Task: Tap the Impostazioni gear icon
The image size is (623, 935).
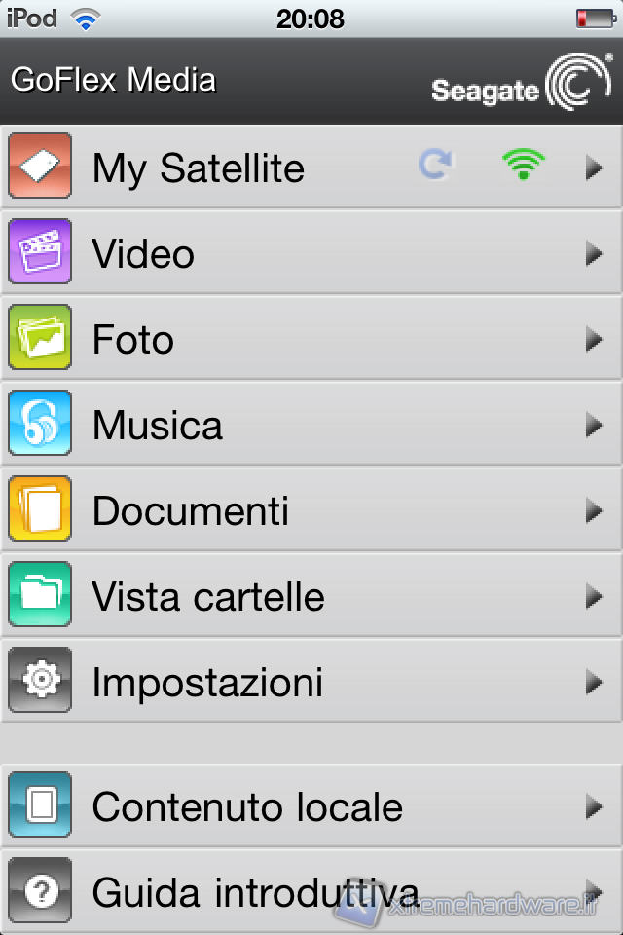Action: pyautogui.click(x=40, y=681)
